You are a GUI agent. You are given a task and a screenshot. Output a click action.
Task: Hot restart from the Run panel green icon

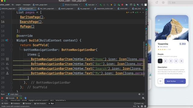21,98
